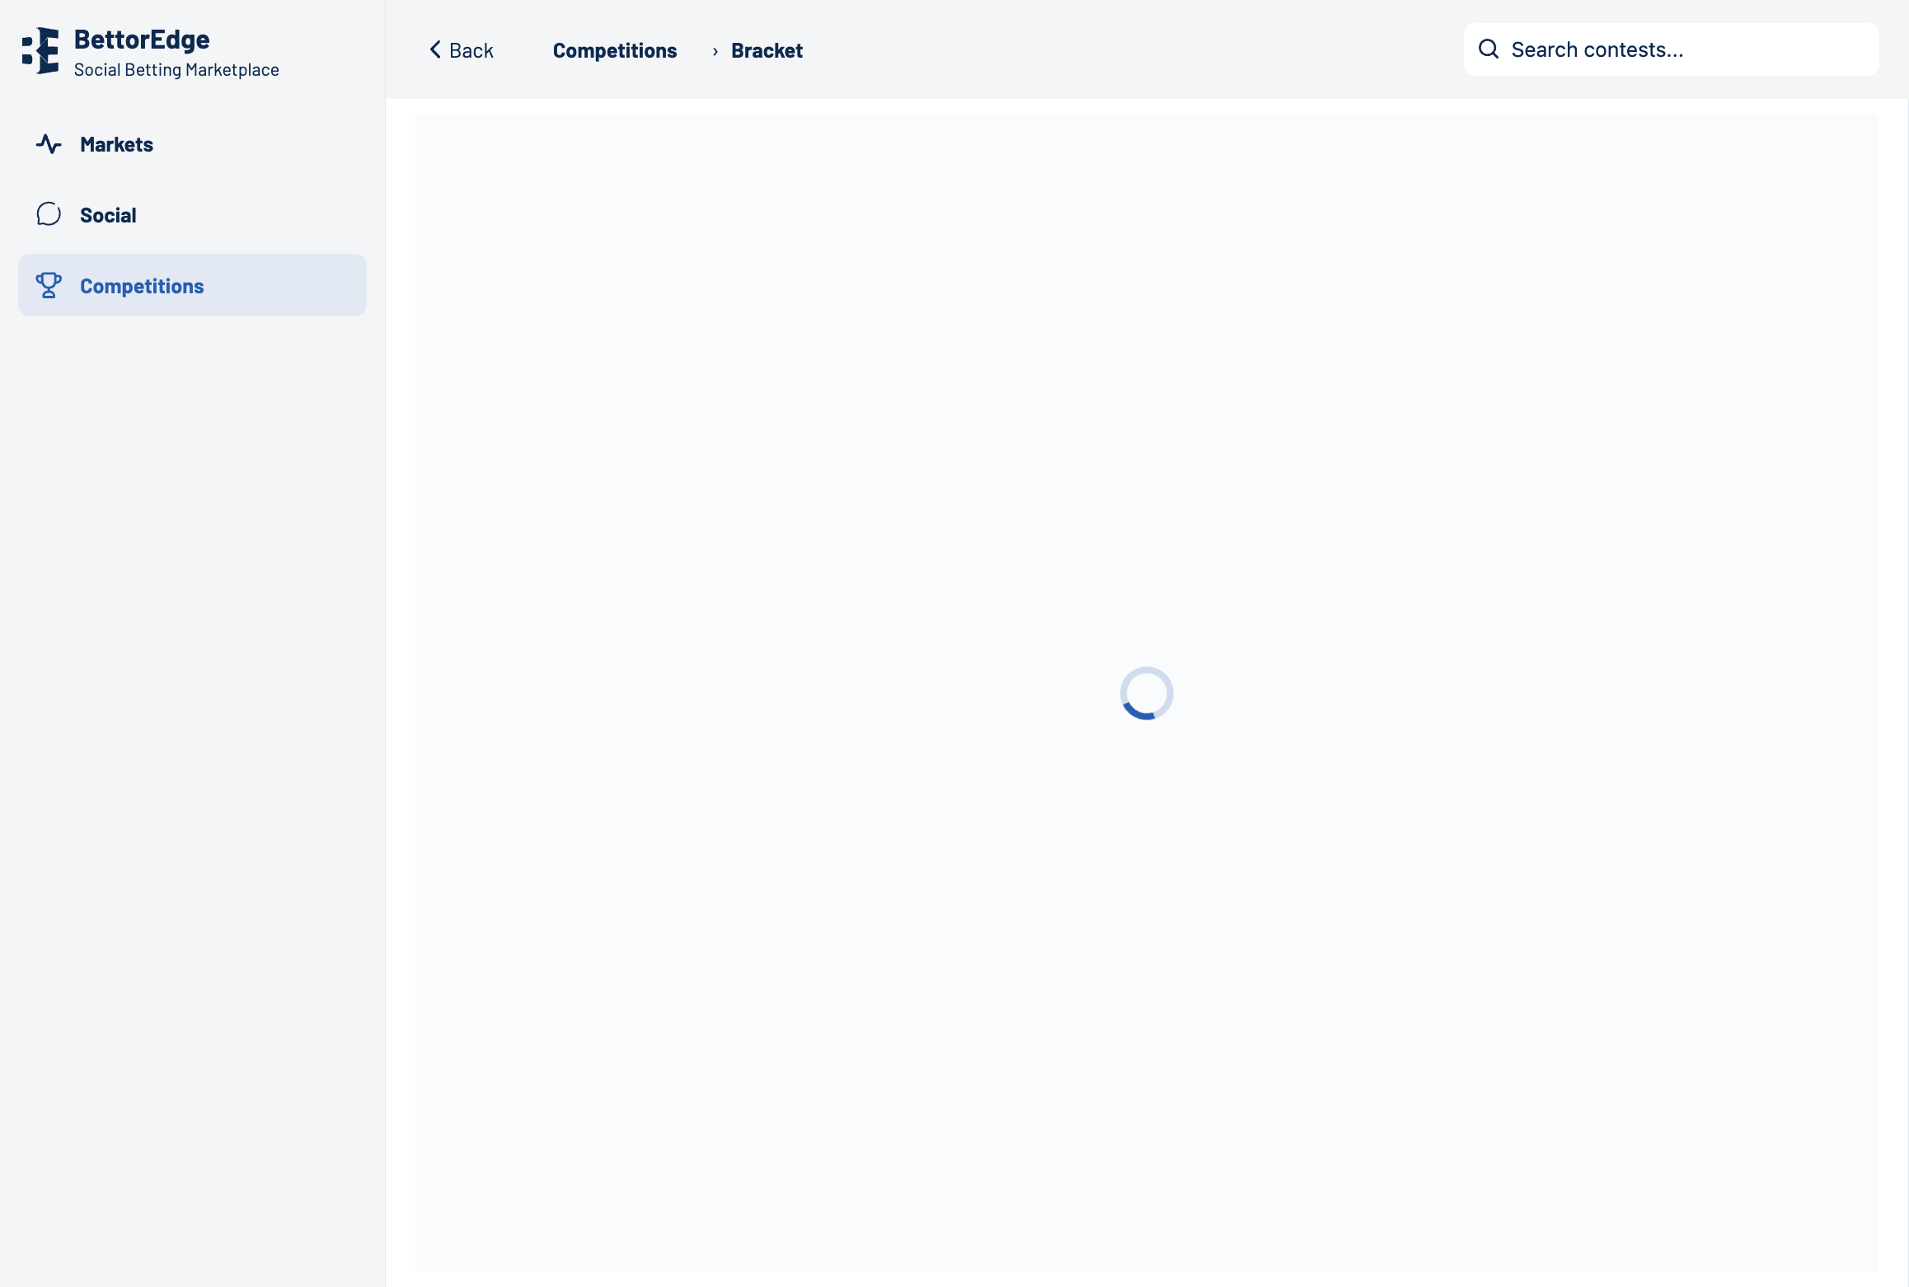Click the BettorEdge brand title

tap(142, 39)
